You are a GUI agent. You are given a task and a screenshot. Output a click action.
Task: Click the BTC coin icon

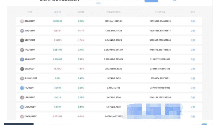(x=22, y=21)
